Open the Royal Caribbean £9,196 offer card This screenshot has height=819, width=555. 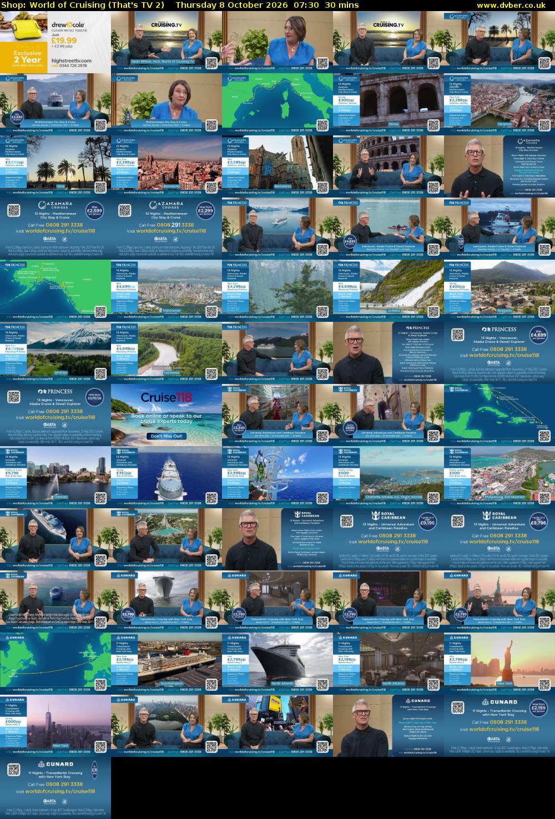(389, 539)
